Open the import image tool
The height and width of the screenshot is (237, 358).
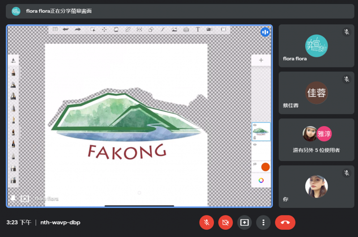click(x=174, y=30)
